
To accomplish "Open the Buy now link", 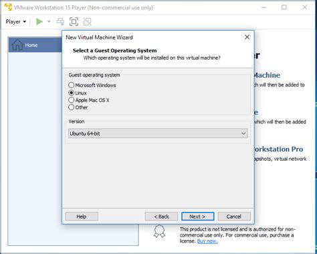I will tap(207, 241).
